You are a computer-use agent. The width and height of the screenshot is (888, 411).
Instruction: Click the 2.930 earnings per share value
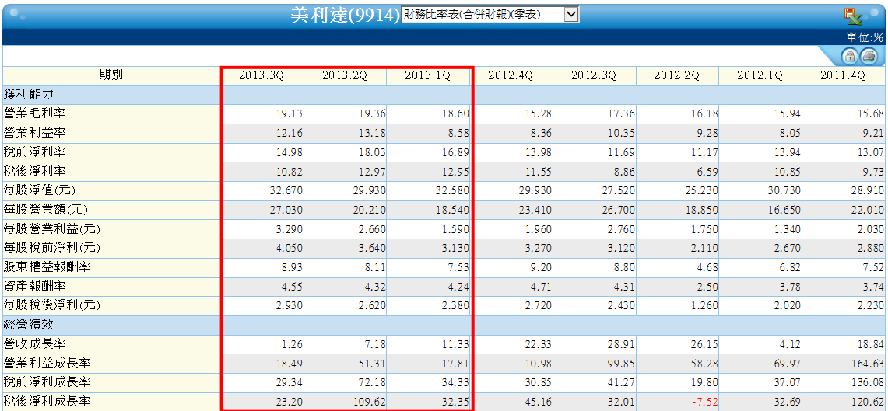[288, 306]
